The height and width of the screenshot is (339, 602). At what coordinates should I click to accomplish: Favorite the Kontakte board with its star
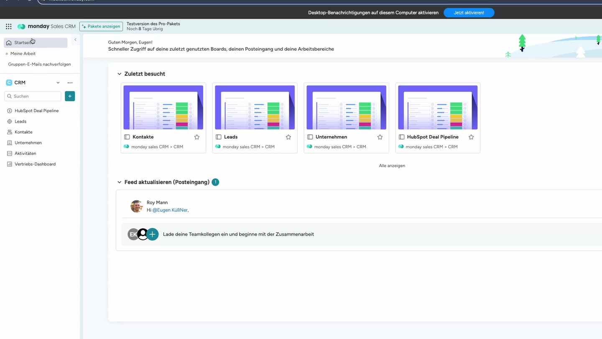(x=196, y=137)
